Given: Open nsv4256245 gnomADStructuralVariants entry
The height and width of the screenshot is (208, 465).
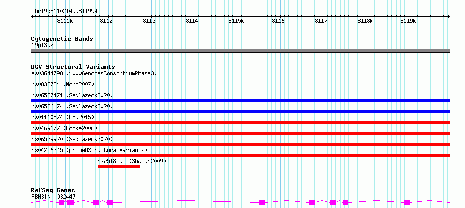Looking at the screenshot, I should 89,150.
